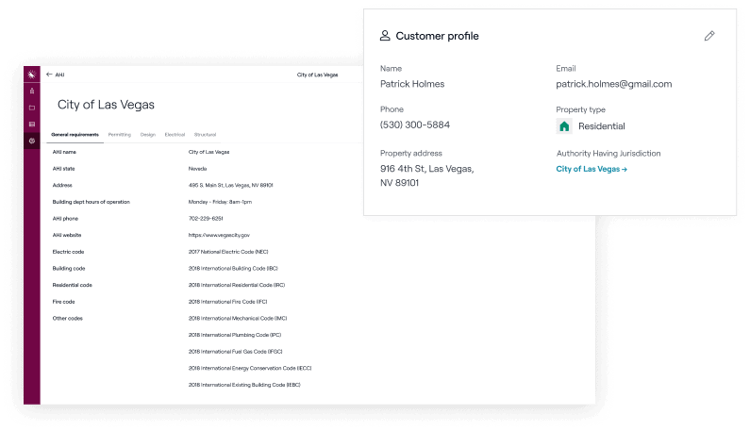Screen dimensions: 750x432
Task: Open the Design tab
Action: point(148,135)
